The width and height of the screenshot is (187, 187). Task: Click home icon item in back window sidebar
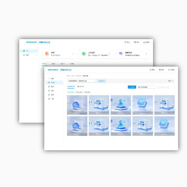[x=29, y=51]
